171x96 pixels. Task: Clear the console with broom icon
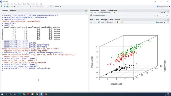86,13
